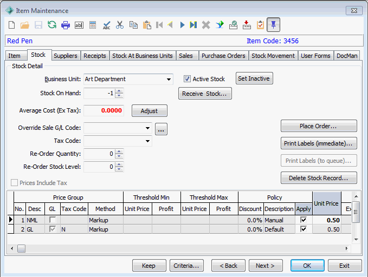The height and width of the screenshot is (277, 368).
Task: Click the Delete Stock Record... button
Action: [x=319, y=178]
